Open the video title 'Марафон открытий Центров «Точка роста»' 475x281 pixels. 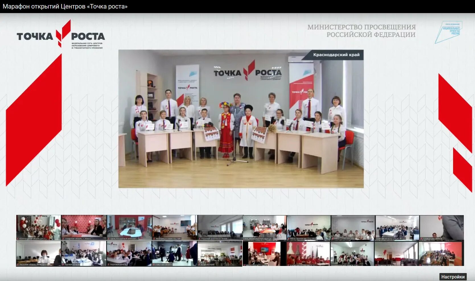(65, 7)
